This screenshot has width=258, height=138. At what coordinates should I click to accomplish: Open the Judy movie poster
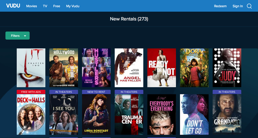tap(227, 68)
